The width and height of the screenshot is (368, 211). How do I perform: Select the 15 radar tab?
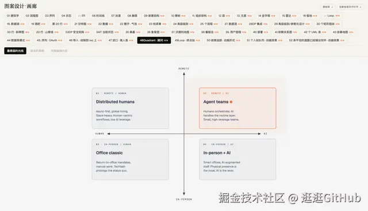289,16
